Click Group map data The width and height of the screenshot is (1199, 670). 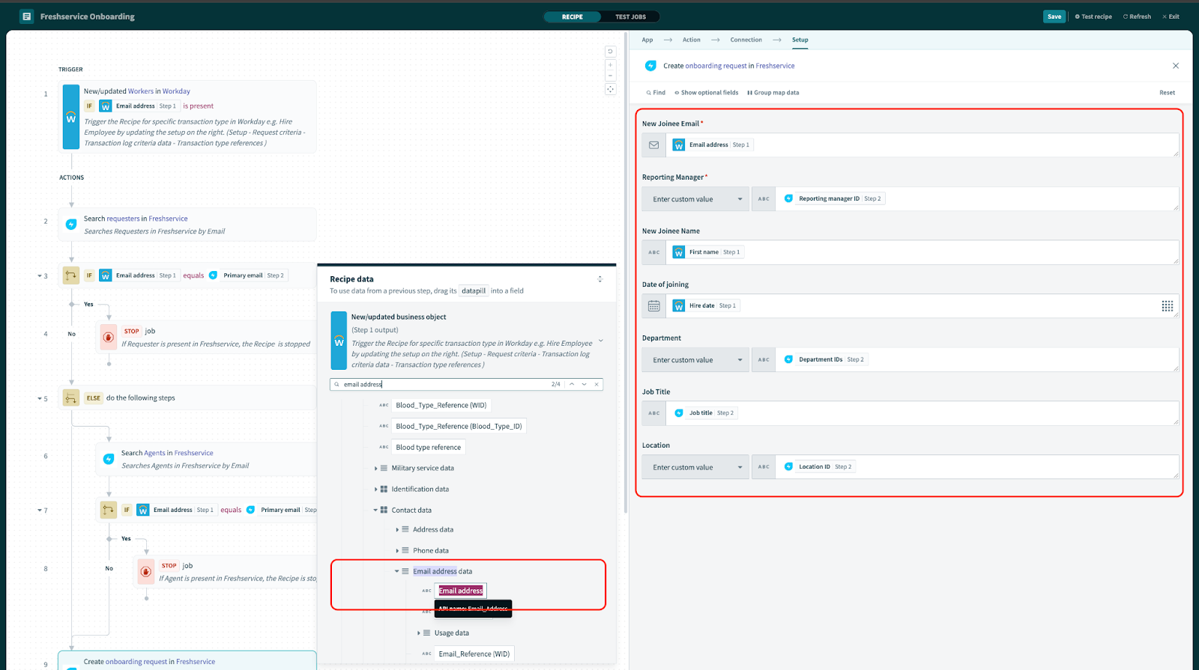pos(773,93)
